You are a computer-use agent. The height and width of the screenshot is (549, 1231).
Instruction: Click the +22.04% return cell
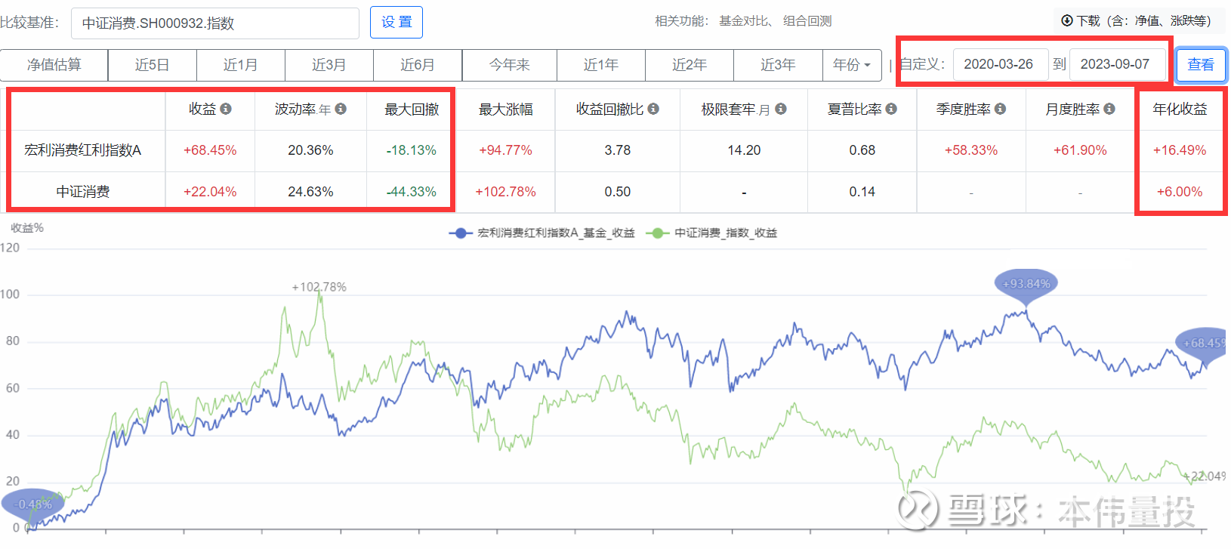(x=210, y=192)
